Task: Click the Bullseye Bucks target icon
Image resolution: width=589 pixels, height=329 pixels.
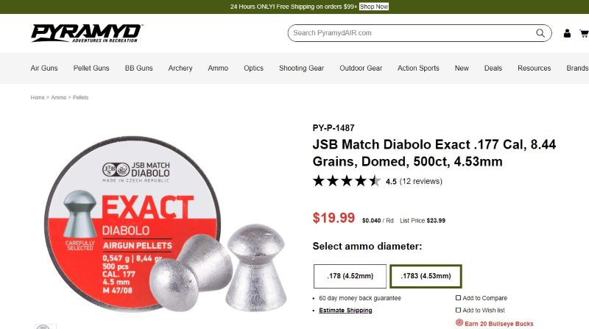Action: click(459, 322)
